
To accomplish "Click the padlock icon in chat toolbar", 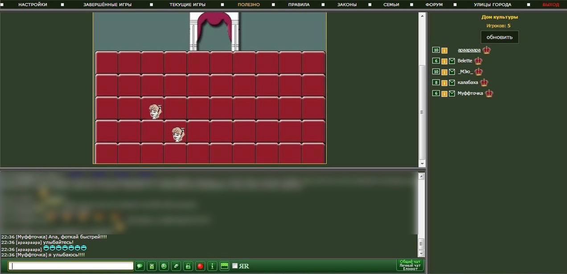I will (188, 266).
